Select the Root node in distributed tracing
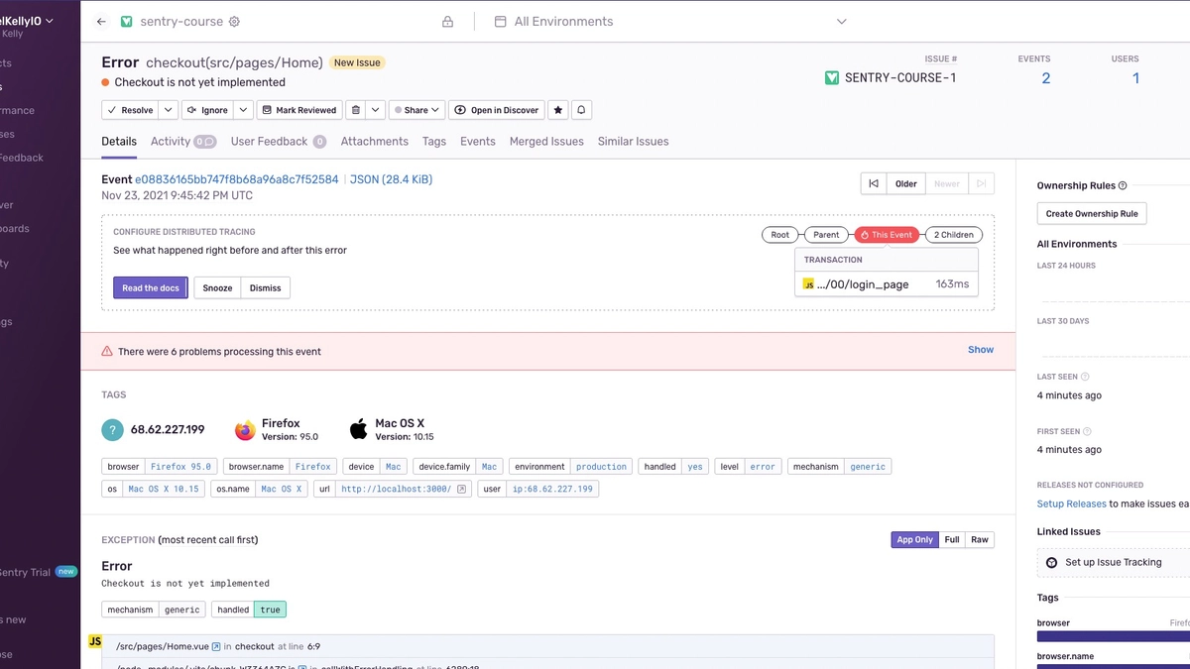 [780, 235]
